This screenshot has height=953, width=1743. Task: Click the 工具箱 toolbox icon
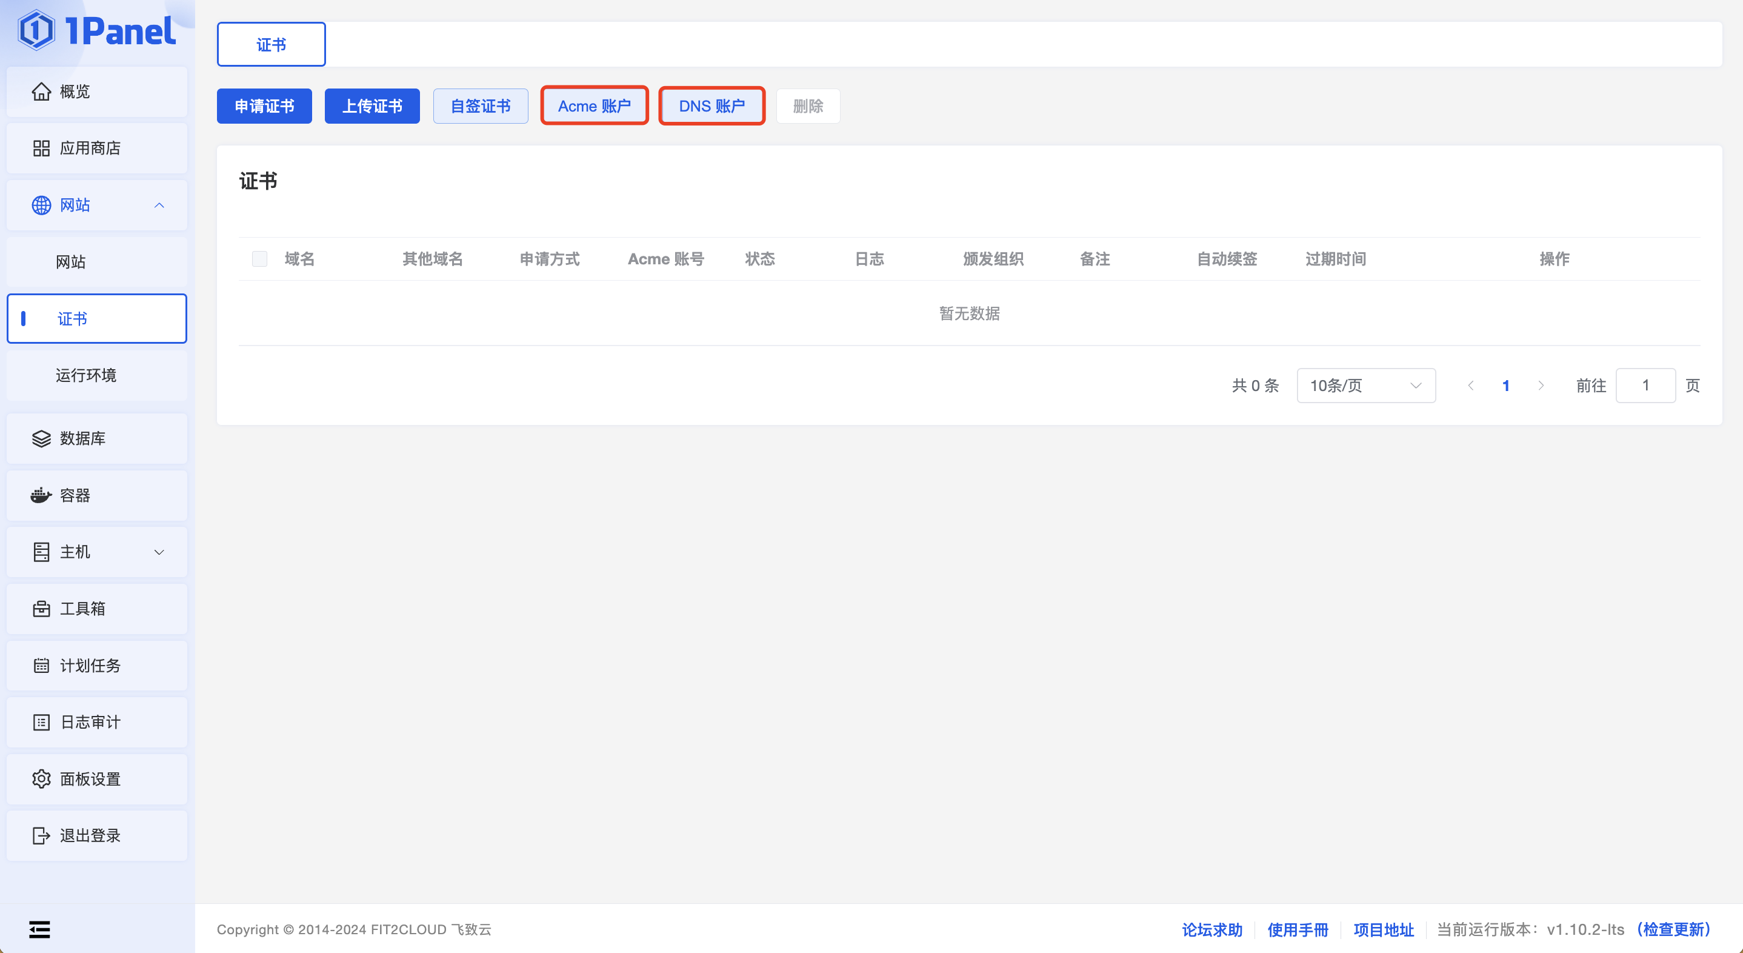point(41,609)
